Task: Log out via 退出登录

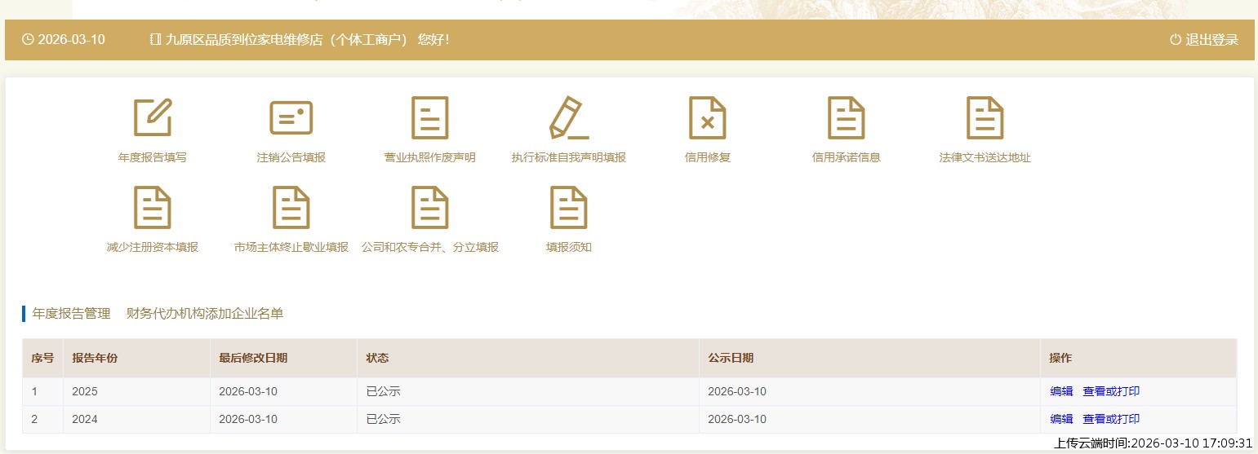Action: pos(1204,40)
